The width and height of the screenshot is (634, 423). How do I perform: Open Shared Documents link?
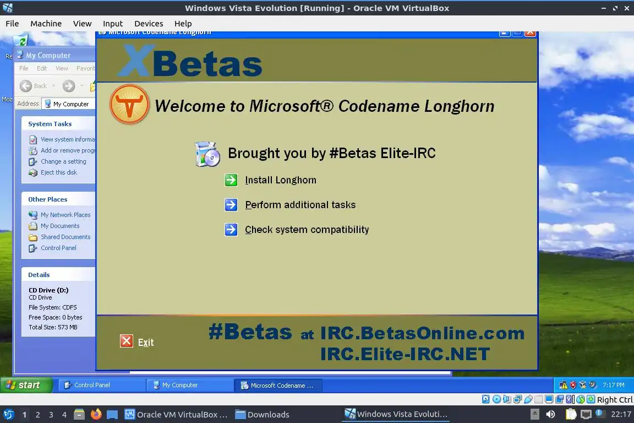(60, 237)
